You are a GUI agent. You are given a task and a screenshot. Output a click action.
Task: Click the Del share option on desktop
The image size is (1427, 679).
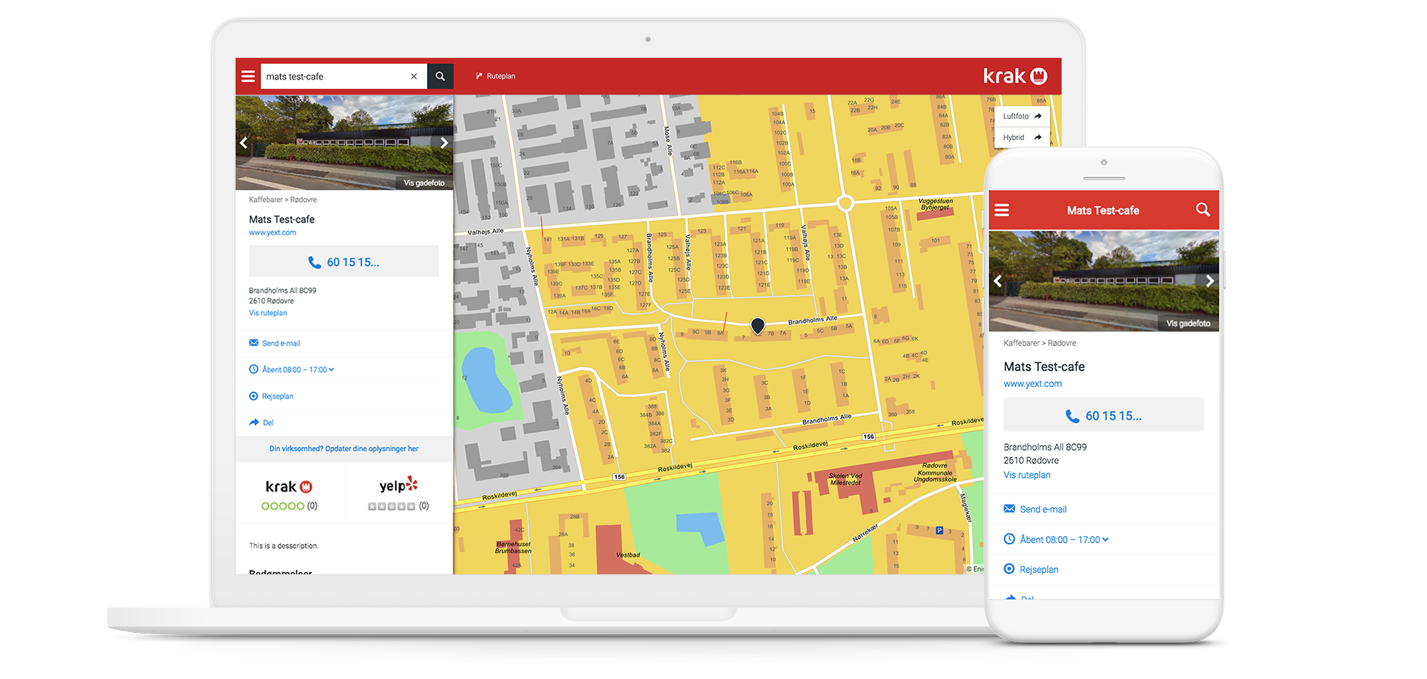[x=268, y=422]
